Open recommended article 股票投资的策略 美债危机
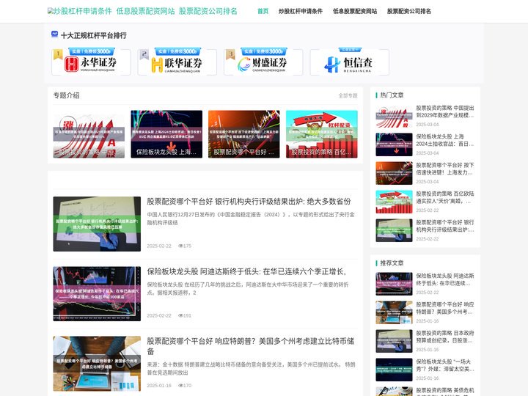528x396 pixels. pyautogui.click(x=445, y=392)
